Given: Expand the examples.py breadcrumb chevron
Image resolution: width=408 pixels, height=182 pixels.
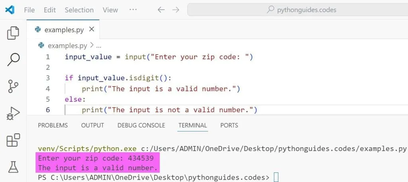Looking at the screenshot, I should click(92, 45).
